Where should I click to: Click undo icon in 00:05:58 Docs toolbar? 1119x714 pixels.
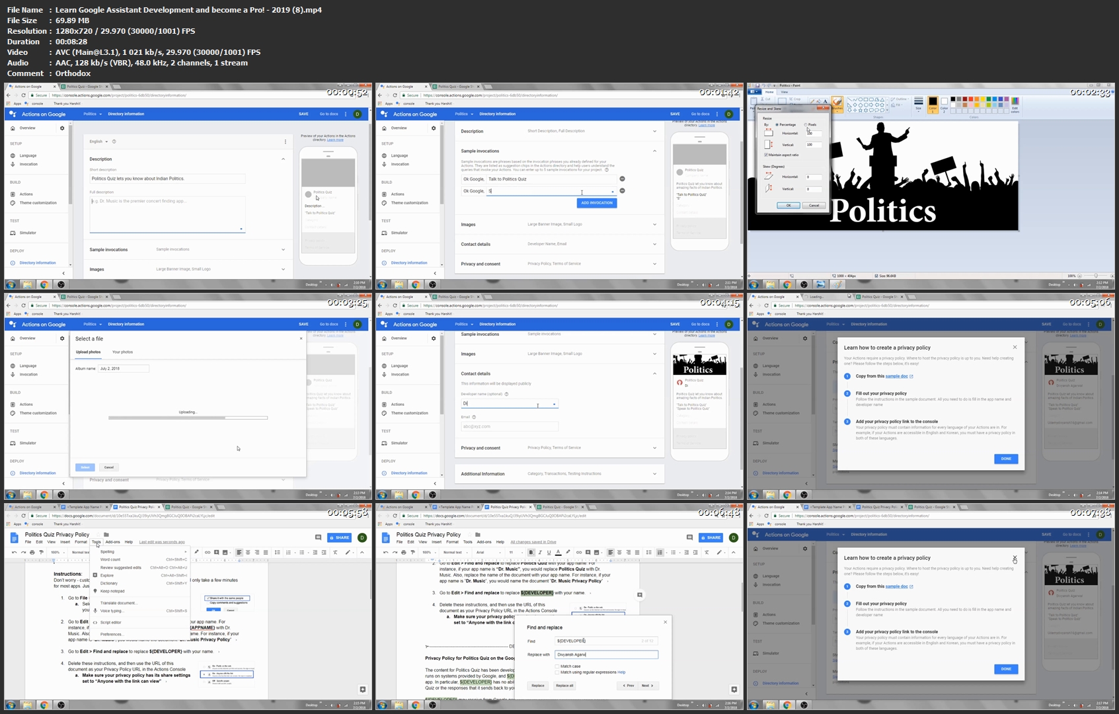(x=14, y=552)
